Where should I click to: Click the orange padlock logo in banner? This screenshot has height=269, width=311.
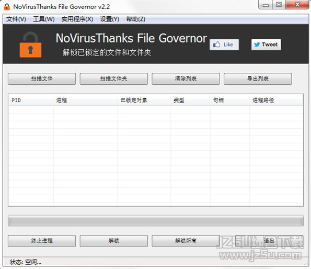tap(30, 44)
